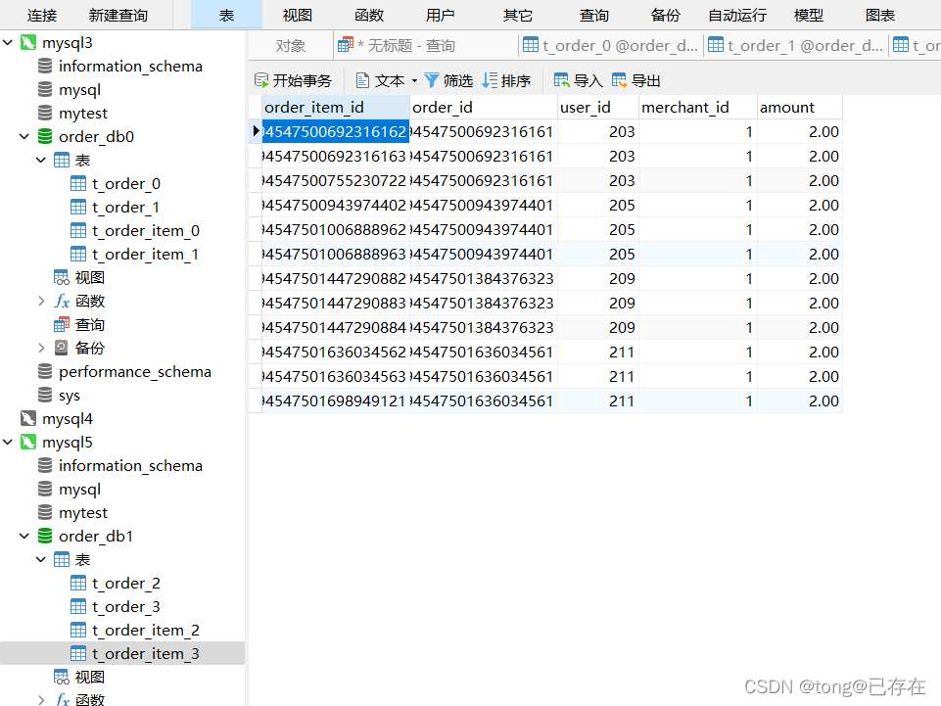Click the t_order_2 table icon
This screenshot has width=941, height=706.
[x=78, y=584]
